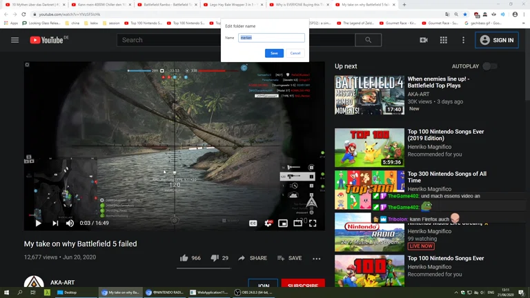Skip to the next video
The width and height of the screenshot is (530, 298).
[x=55, y=223]
